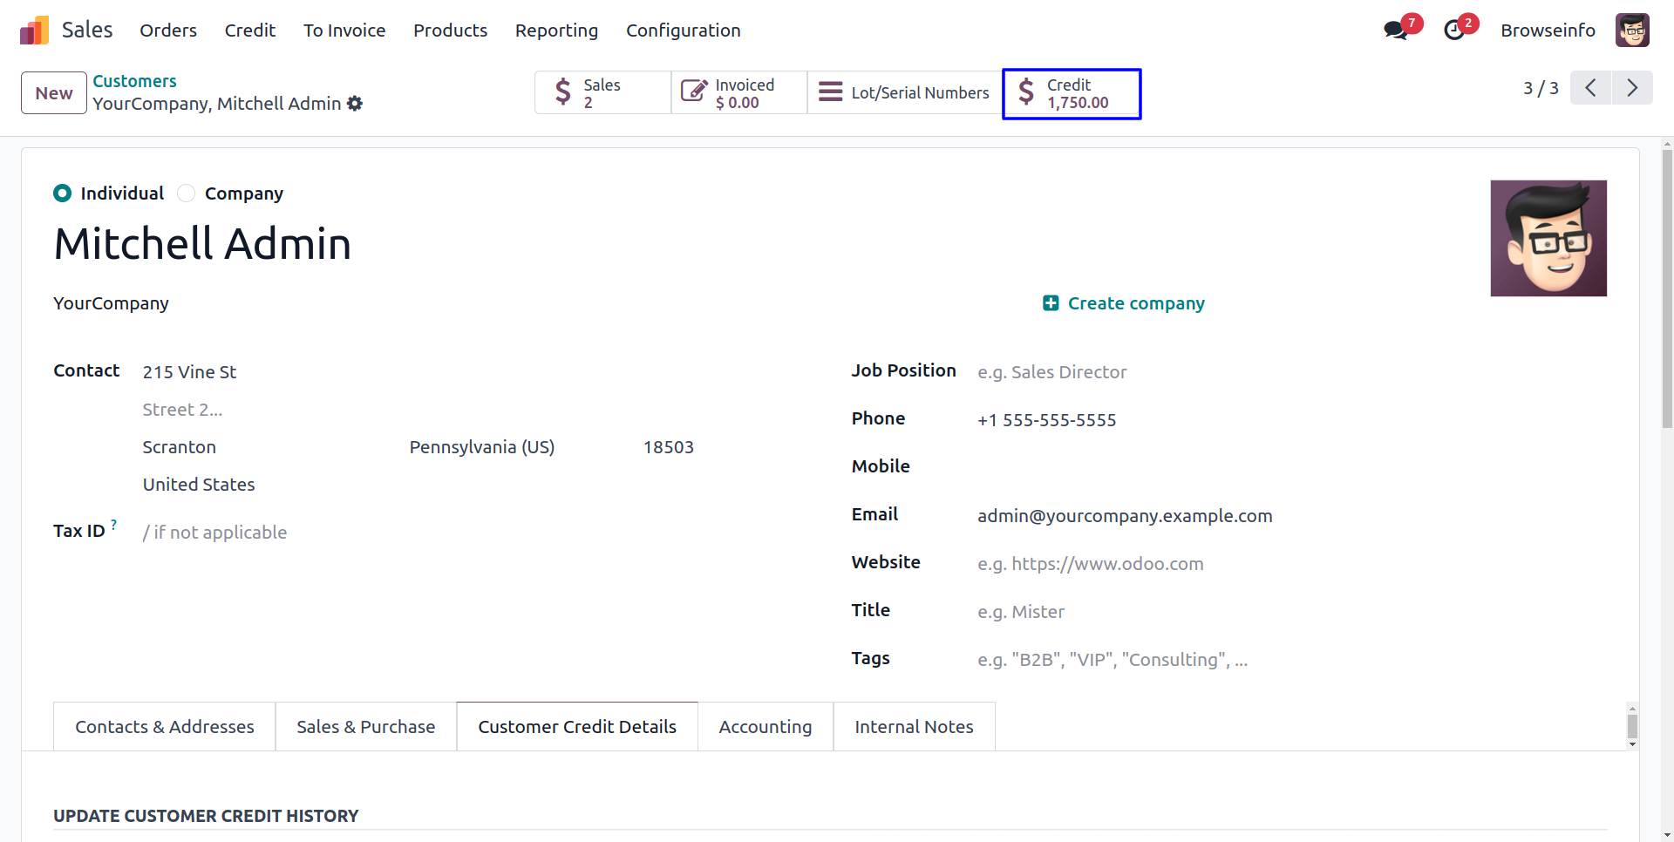Select the Company radio button
The height and width of the screenshot is (842, 1674).
point(187,194)
